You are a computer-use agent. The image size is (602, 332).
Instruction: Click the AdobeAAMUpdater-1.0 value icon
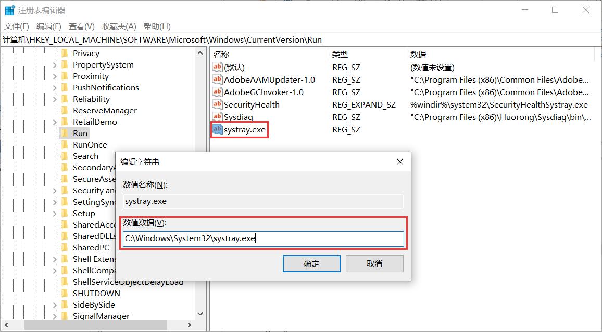click(217, 79)
